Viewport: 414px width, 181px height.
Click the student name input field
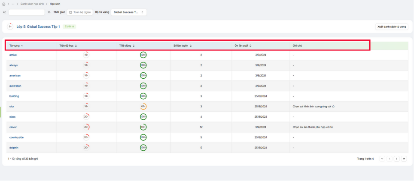[x=27, y=12]
